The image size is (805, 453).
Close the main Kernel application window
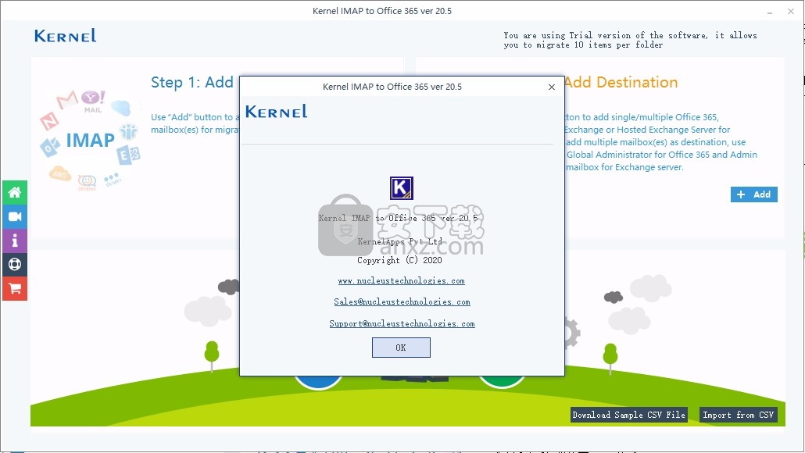click(791, 11)
